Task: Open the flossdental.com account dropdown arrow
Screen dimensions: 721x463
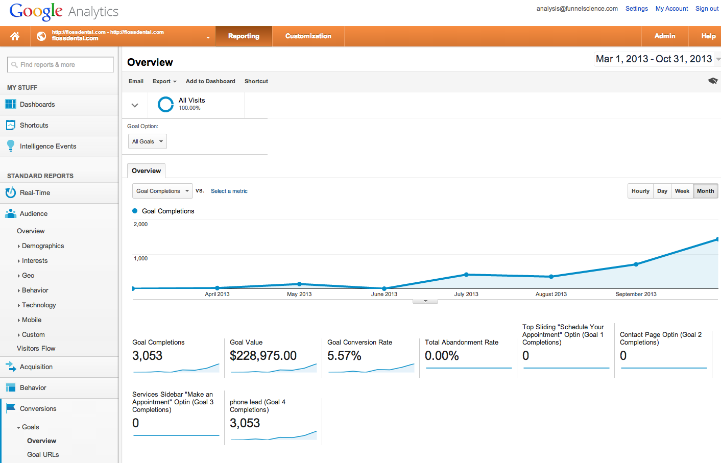Action: pos(208,37)
